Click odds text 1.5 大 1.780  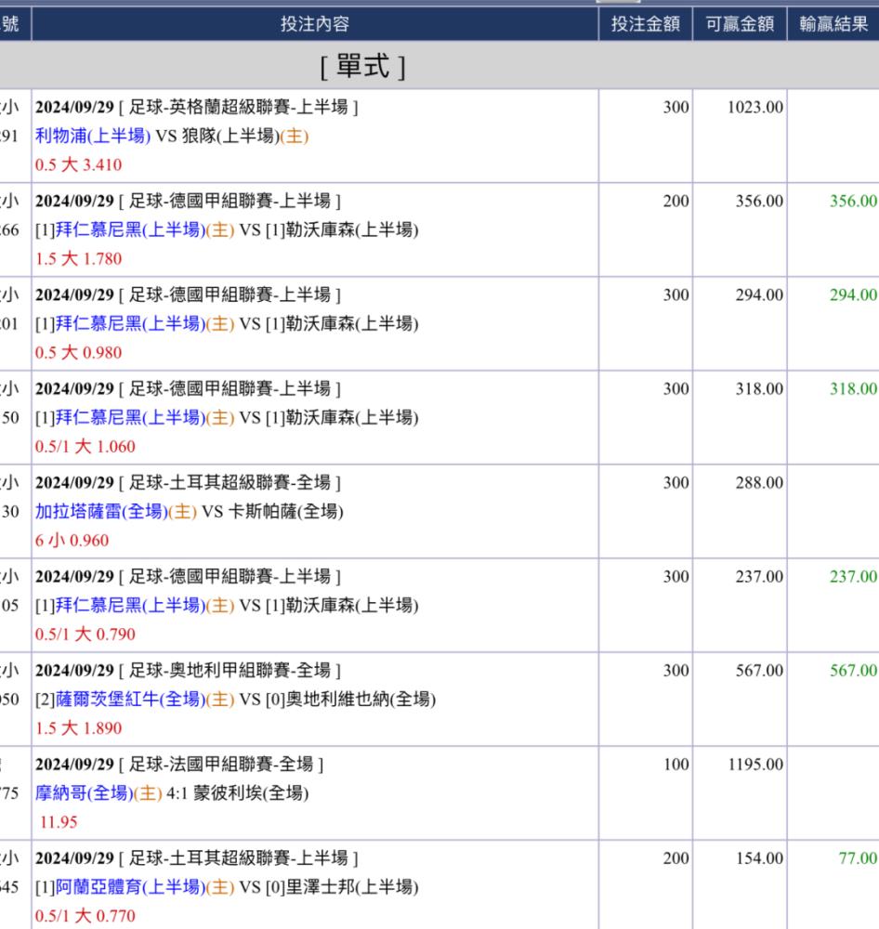78,259
